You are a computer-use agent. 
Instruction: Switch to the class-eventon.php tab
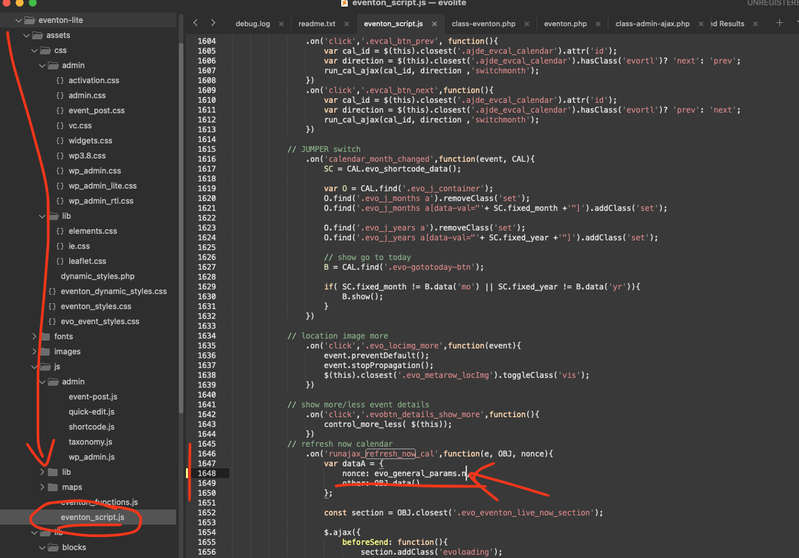click(x=483, y=24)
